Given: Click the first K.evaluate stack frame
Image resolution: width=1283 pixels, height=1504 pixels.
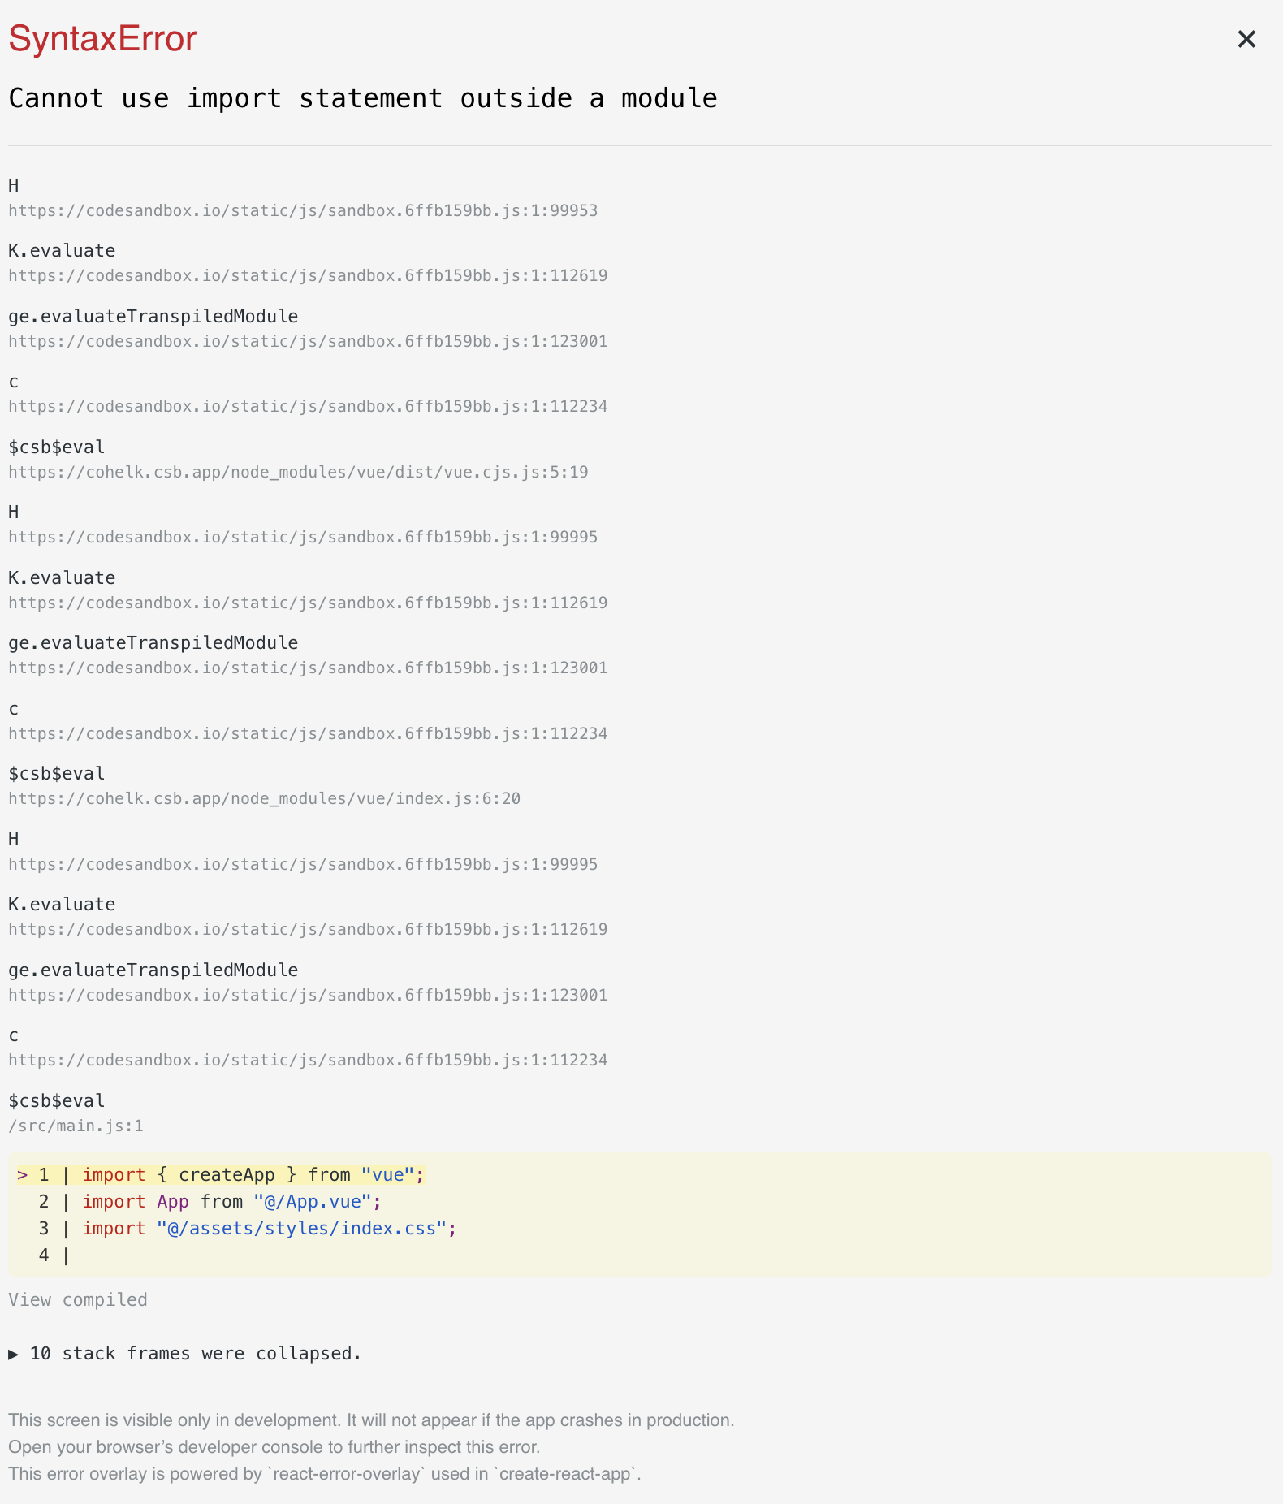Looking at the screenshot, I should (x=62, y=250).
